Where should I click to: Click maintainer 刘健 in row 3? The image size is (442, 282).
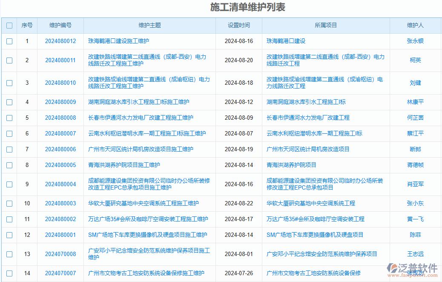click(416, 83)
